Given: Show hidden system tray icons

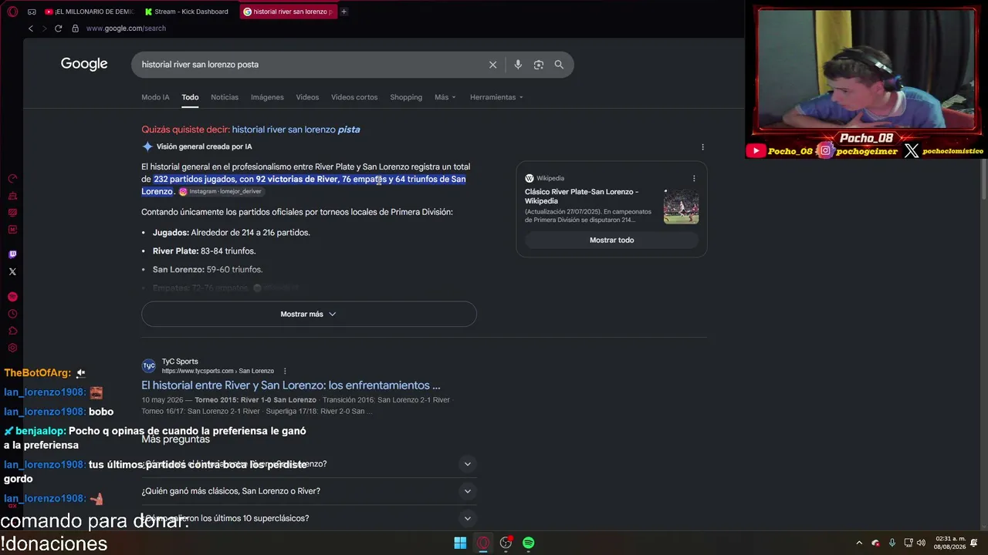Looking at the screenshot, I should [859, 543].
